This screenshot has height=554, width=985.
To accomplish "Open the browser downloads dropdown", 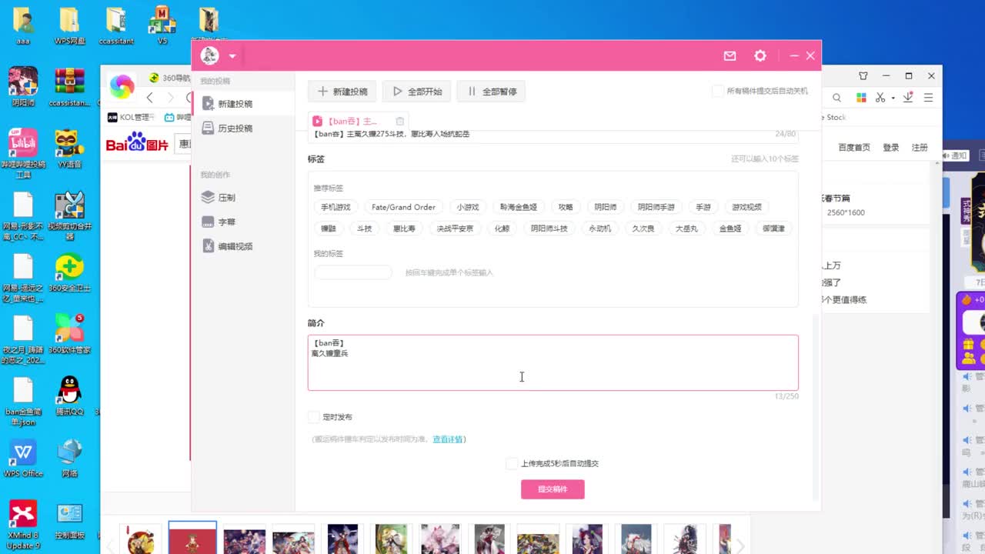I will [x=908, y=98].
